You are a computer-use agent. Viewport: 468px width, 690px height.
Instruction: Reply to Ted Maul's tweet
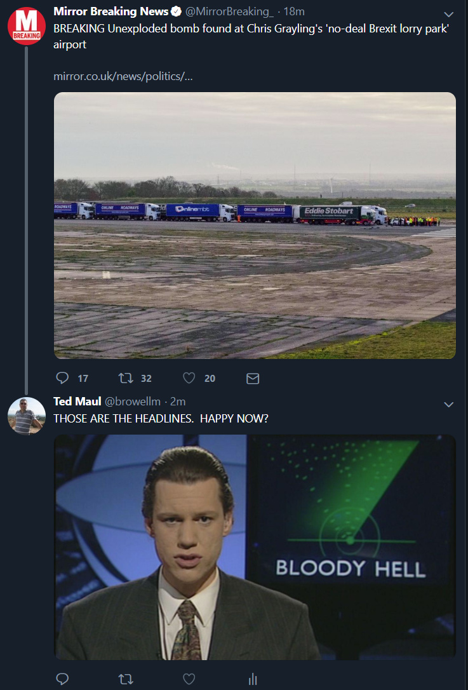pyautogui.click(x=62, y=679)
